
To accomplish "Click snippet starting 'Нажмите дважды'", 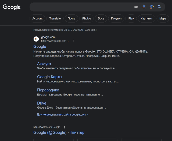I will (x=91, y=54).
